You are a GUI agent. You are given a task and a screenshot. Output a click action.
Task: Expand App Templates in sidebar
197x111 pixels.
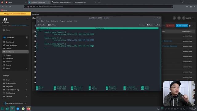tap(26, 45)
